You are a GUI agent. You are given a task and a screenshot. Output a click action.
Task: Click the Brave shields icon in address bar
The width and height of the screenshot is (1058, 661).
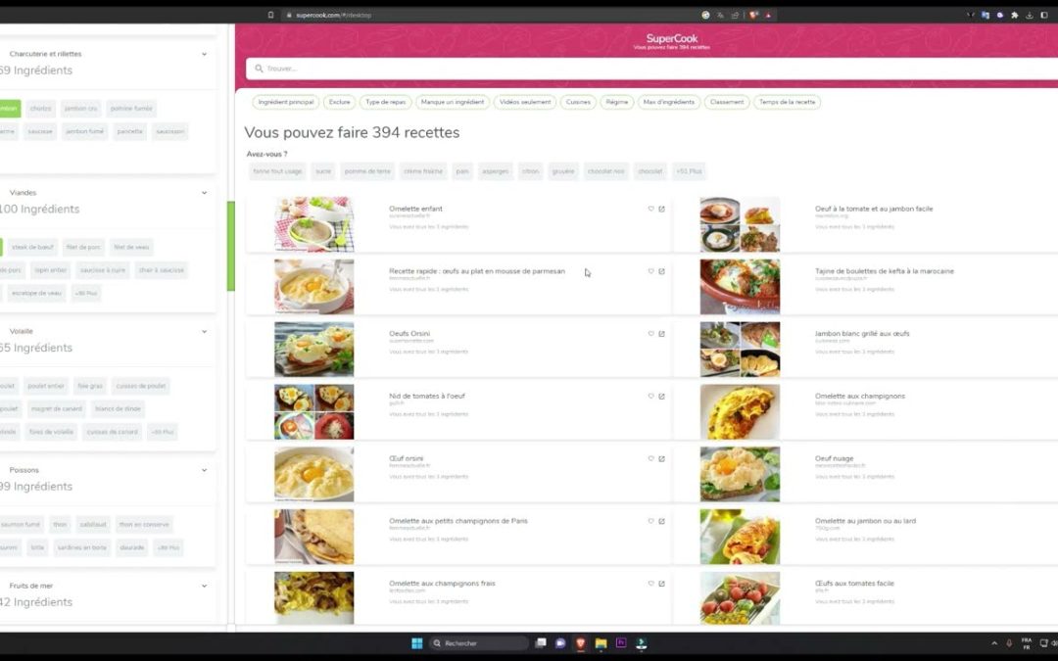click(x=753, y=15)
